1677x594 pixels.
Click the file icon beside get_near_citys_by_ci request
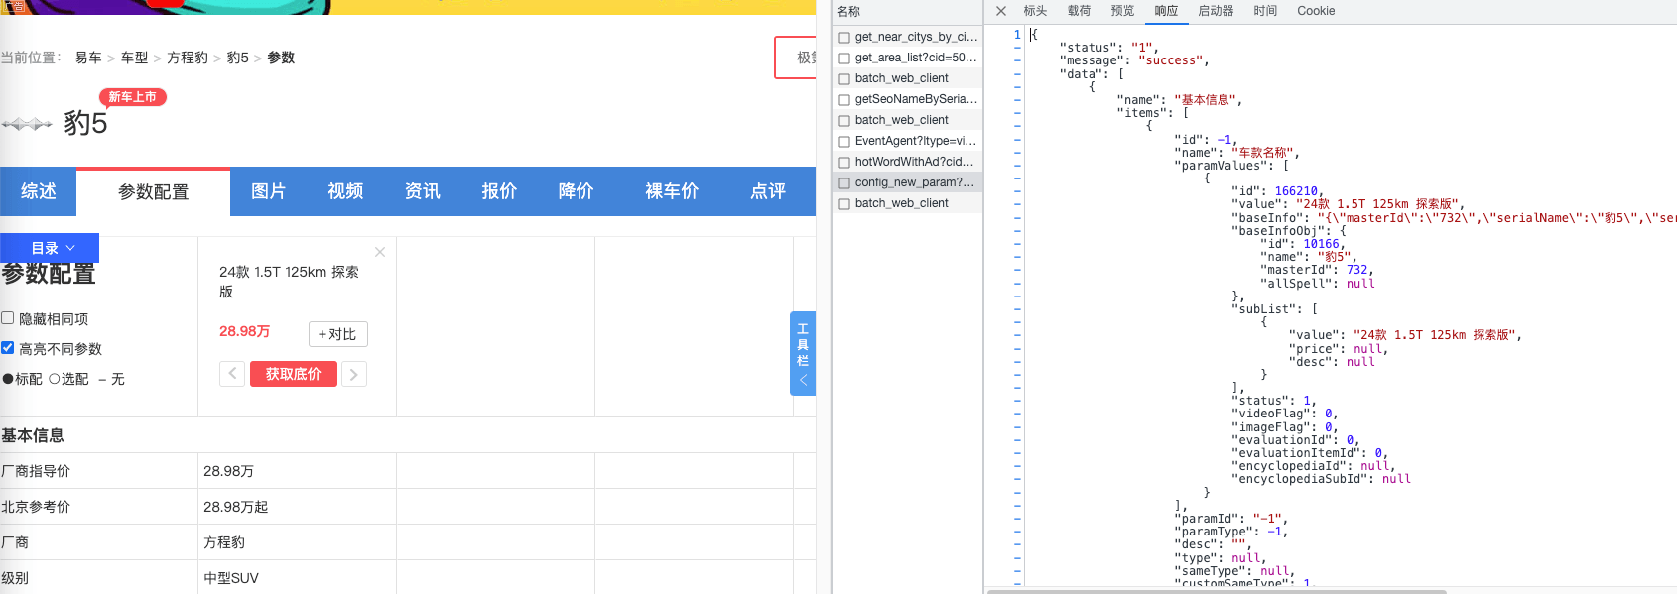coord(844,37)
